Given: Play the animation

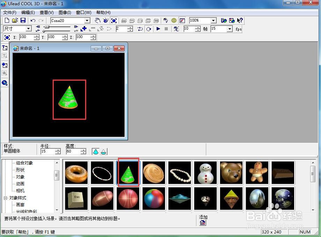Looking at the screenshot, I should point(158,29).
